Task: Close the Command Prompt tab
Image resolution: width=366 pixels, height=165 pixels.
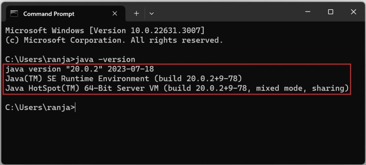Action: (x=115, y=14)
